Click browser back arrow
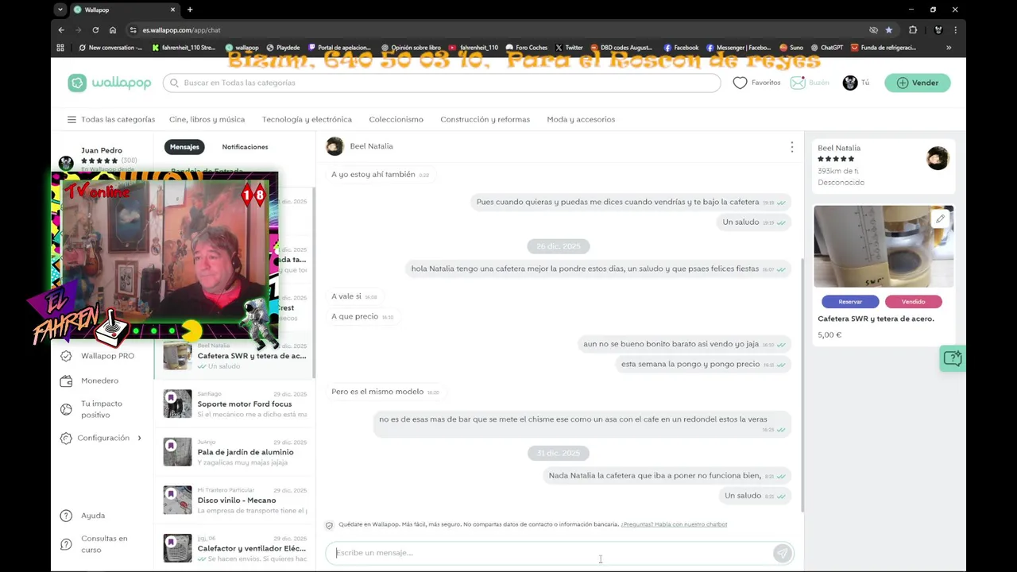The image size is (1017, 572). (x=61, y=30)
